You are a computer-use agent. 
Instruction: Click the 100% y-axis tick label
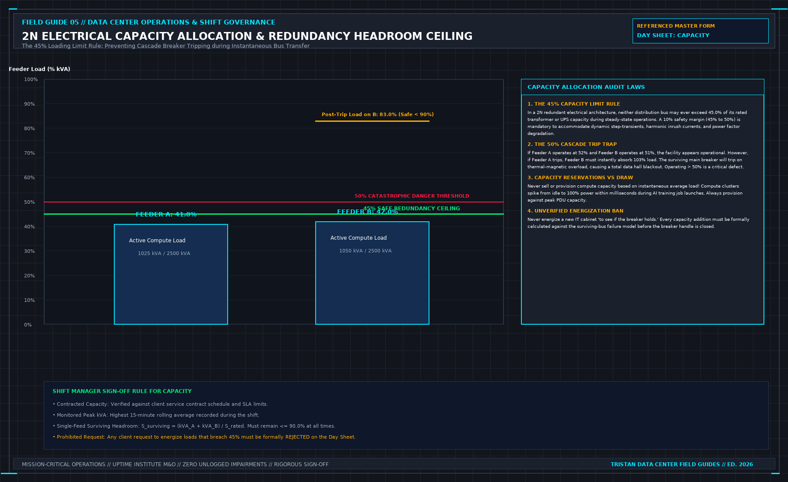31,79
